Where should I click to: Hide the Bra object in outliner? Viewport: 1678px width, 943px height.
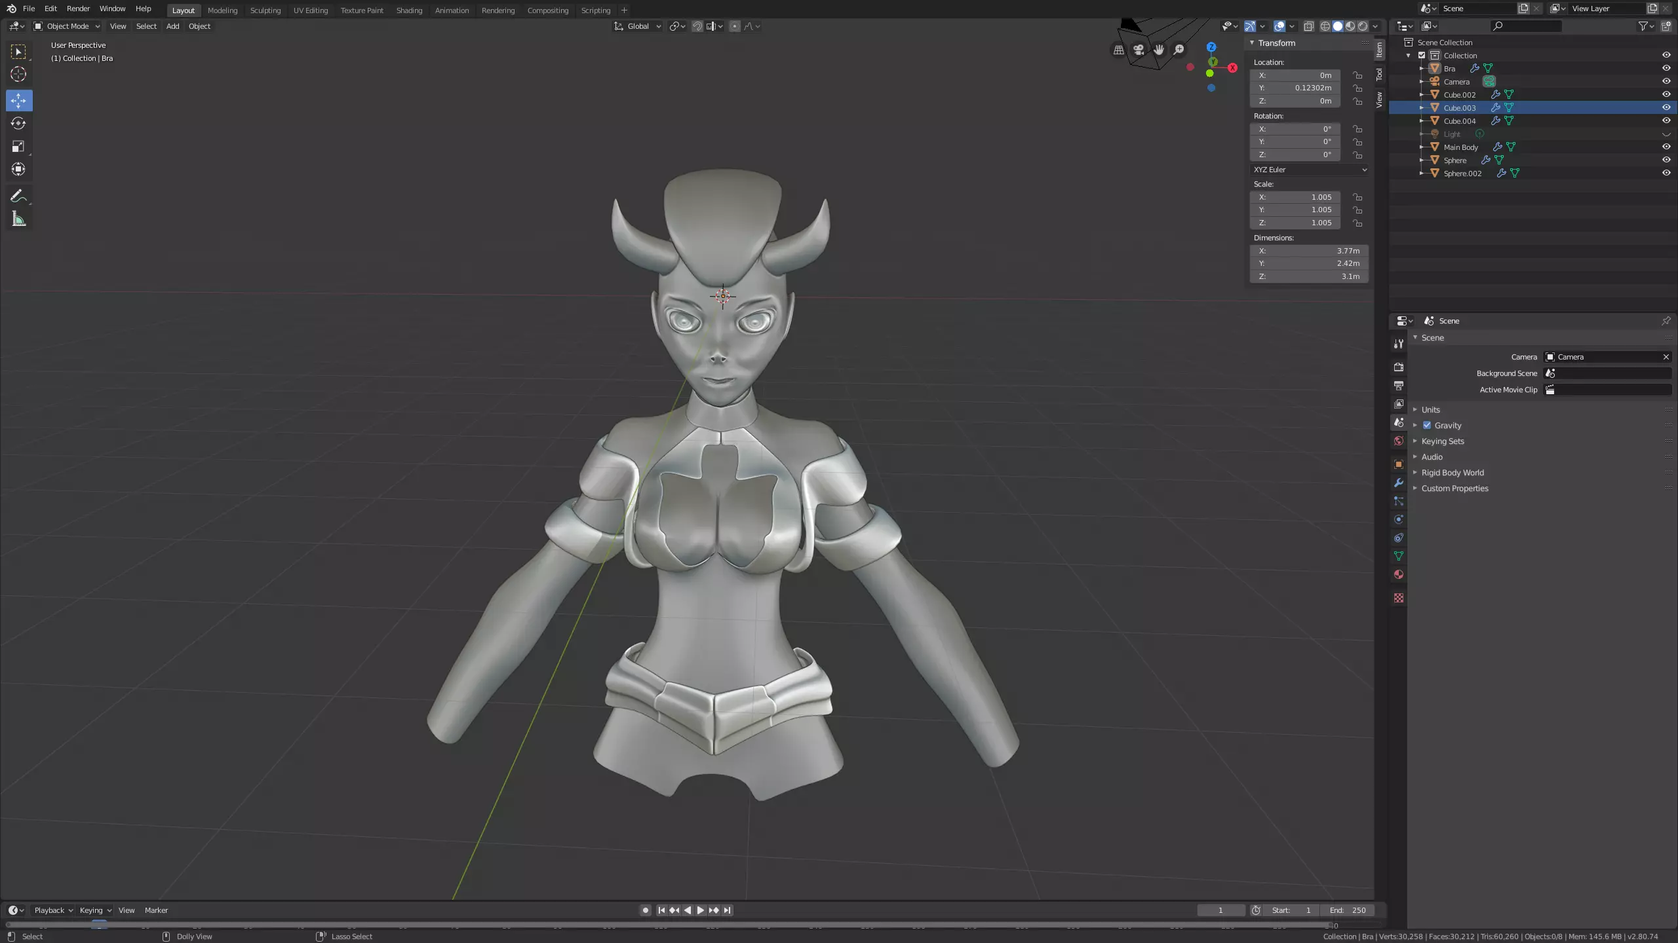(1666, 68)
